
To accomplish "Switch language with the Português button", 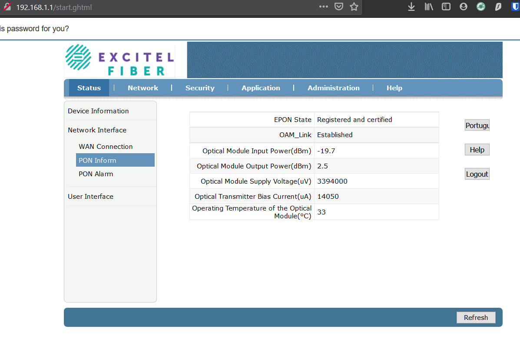I will pyautogui.click(x=477, y=125).
